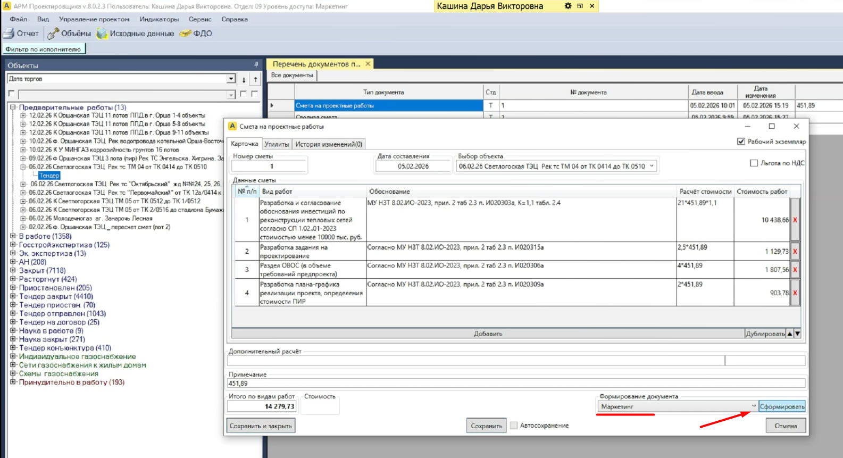Image resolution: width=843 pixels, height=458 pixels.
Task: Expand the В работе (1358) tree node
Action: [x=13, y=236]
